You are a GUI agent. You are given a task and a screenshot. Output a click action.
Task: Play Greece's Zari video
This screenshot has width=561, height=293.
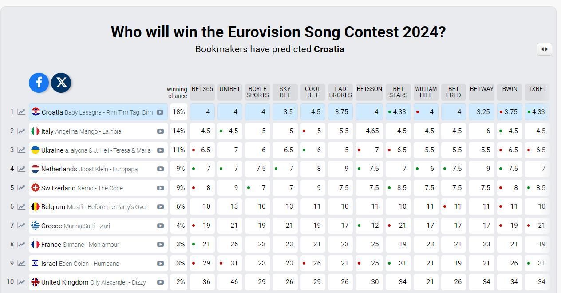pyautogui.click(x=160, y=226)
